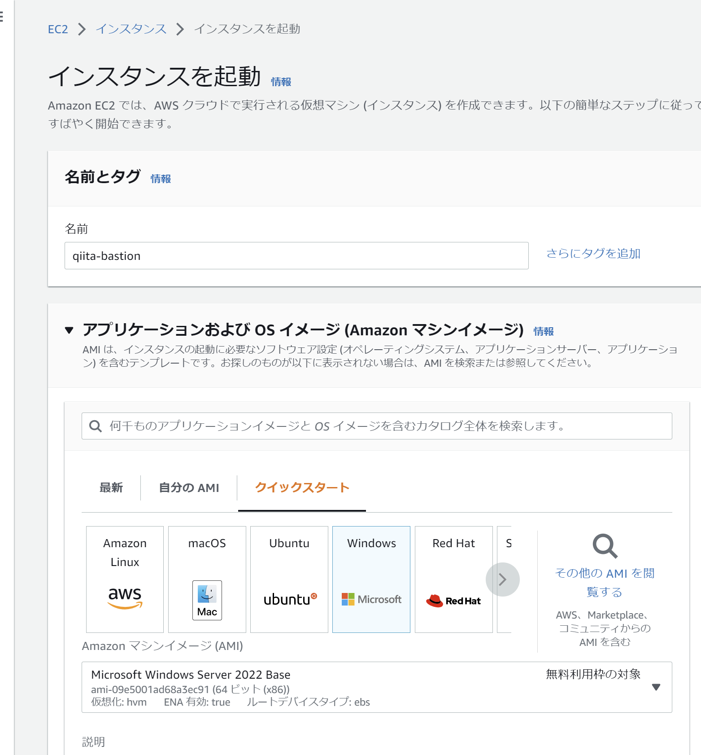Switch to 自分の AMI tab
This screenshot has width=701, height=755.
pyautogui.click(x=189, y=487)
